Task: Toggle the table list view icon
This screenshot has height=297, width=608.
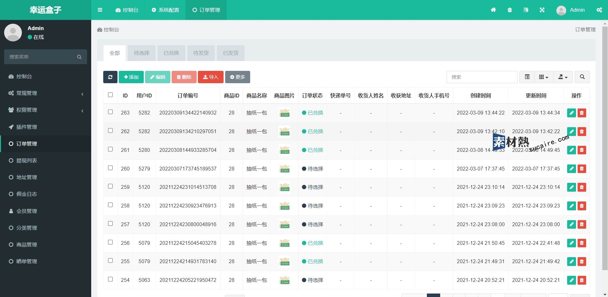Action: [527, 77]
